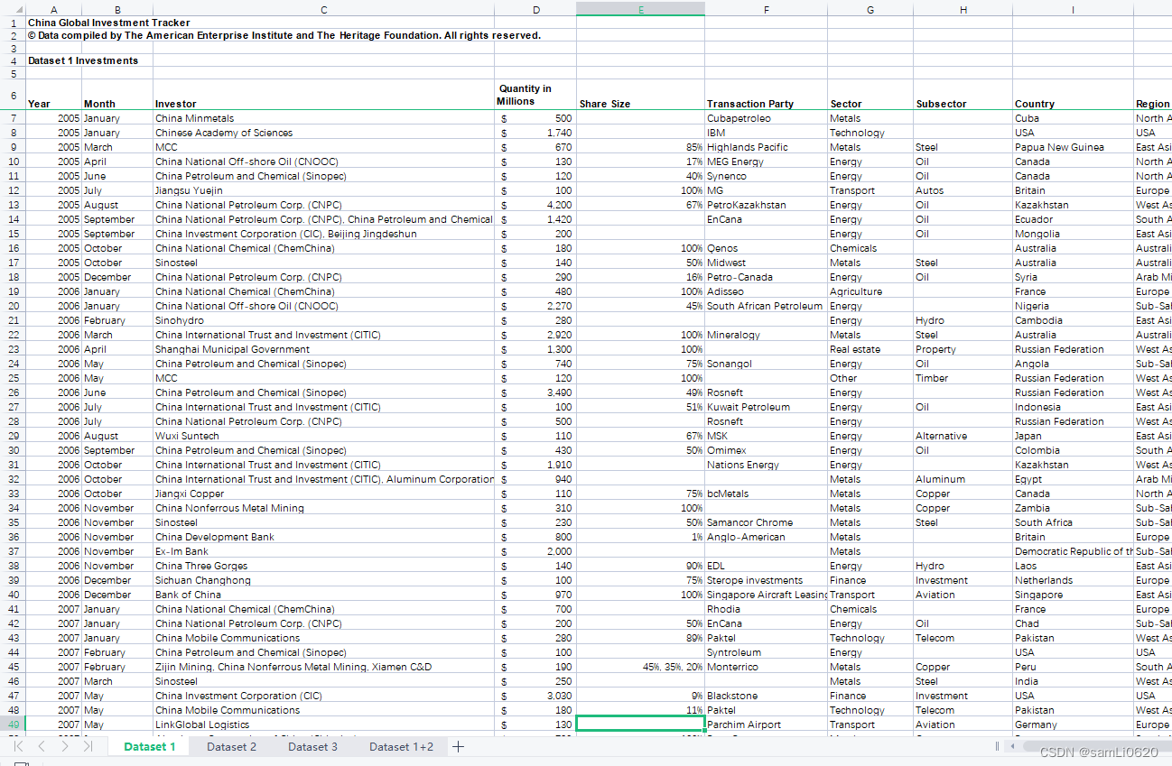Select column D by its header
The height and width of the screenshot is (766, 1172).
pos(535,9)
